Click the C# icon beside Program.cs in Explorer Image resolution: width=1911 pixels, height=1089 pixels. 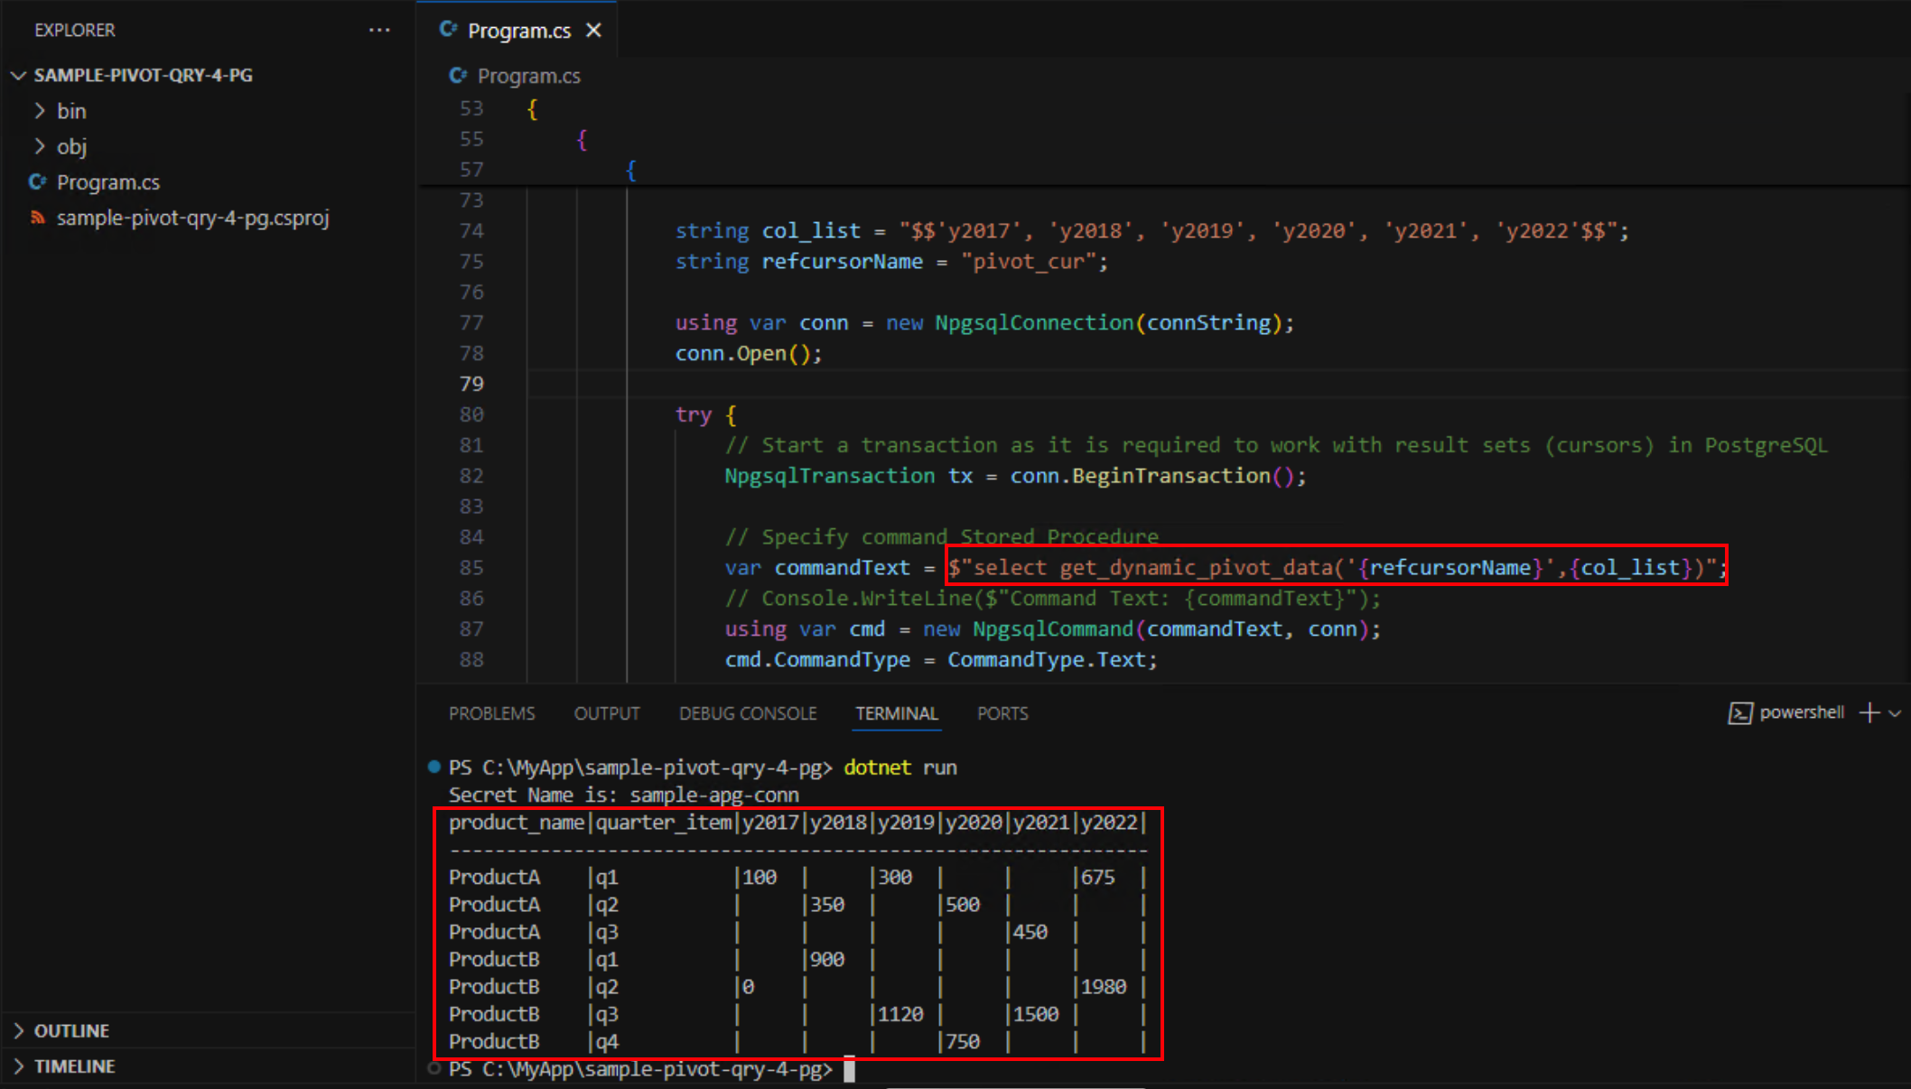tap(36, 181)
